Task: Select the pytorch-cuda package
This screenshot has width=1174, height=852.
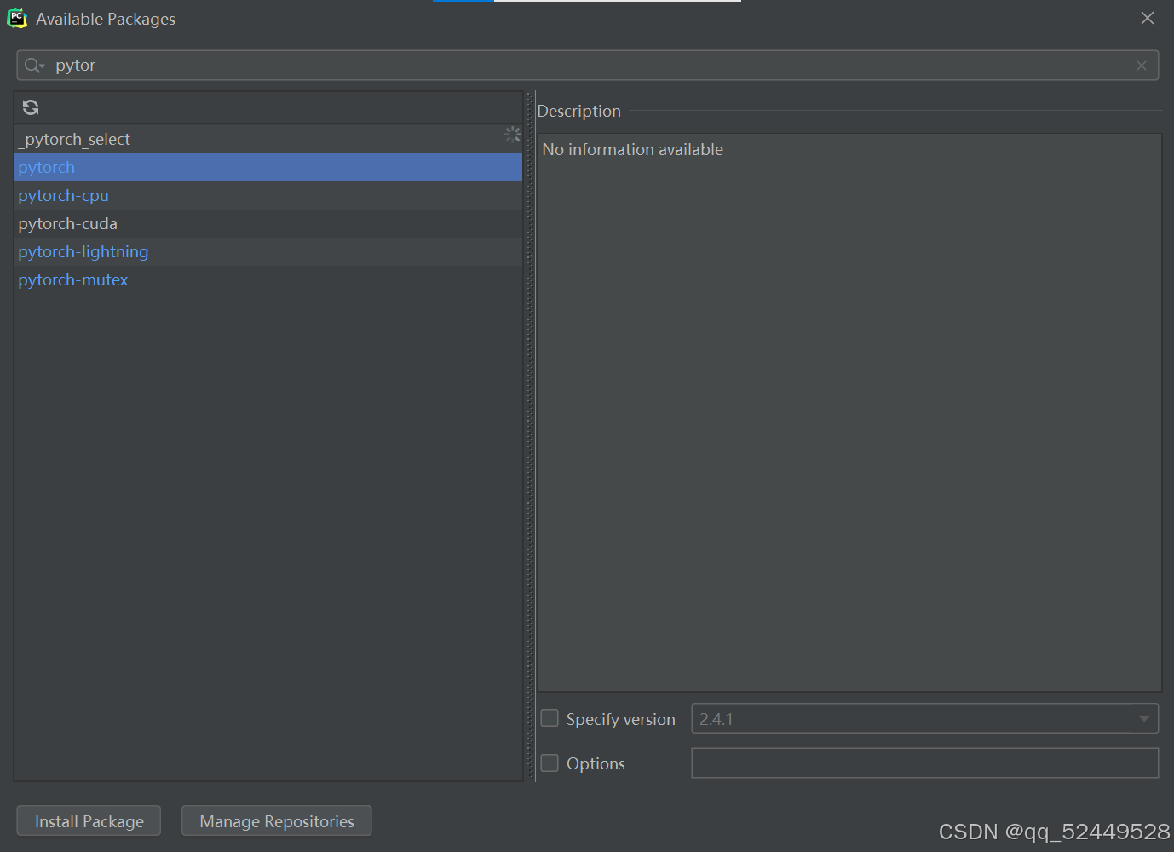Action: coord(268,223)
